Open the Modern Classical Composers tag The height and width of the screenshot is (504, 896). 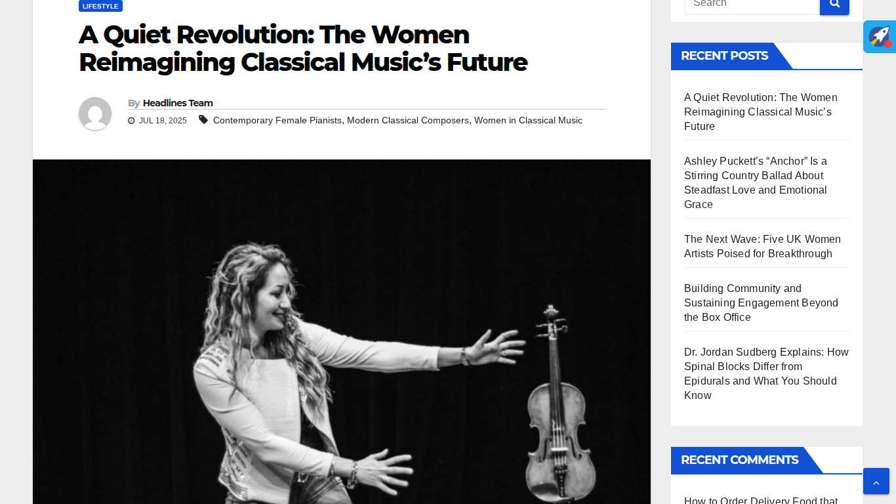(408, 121)
